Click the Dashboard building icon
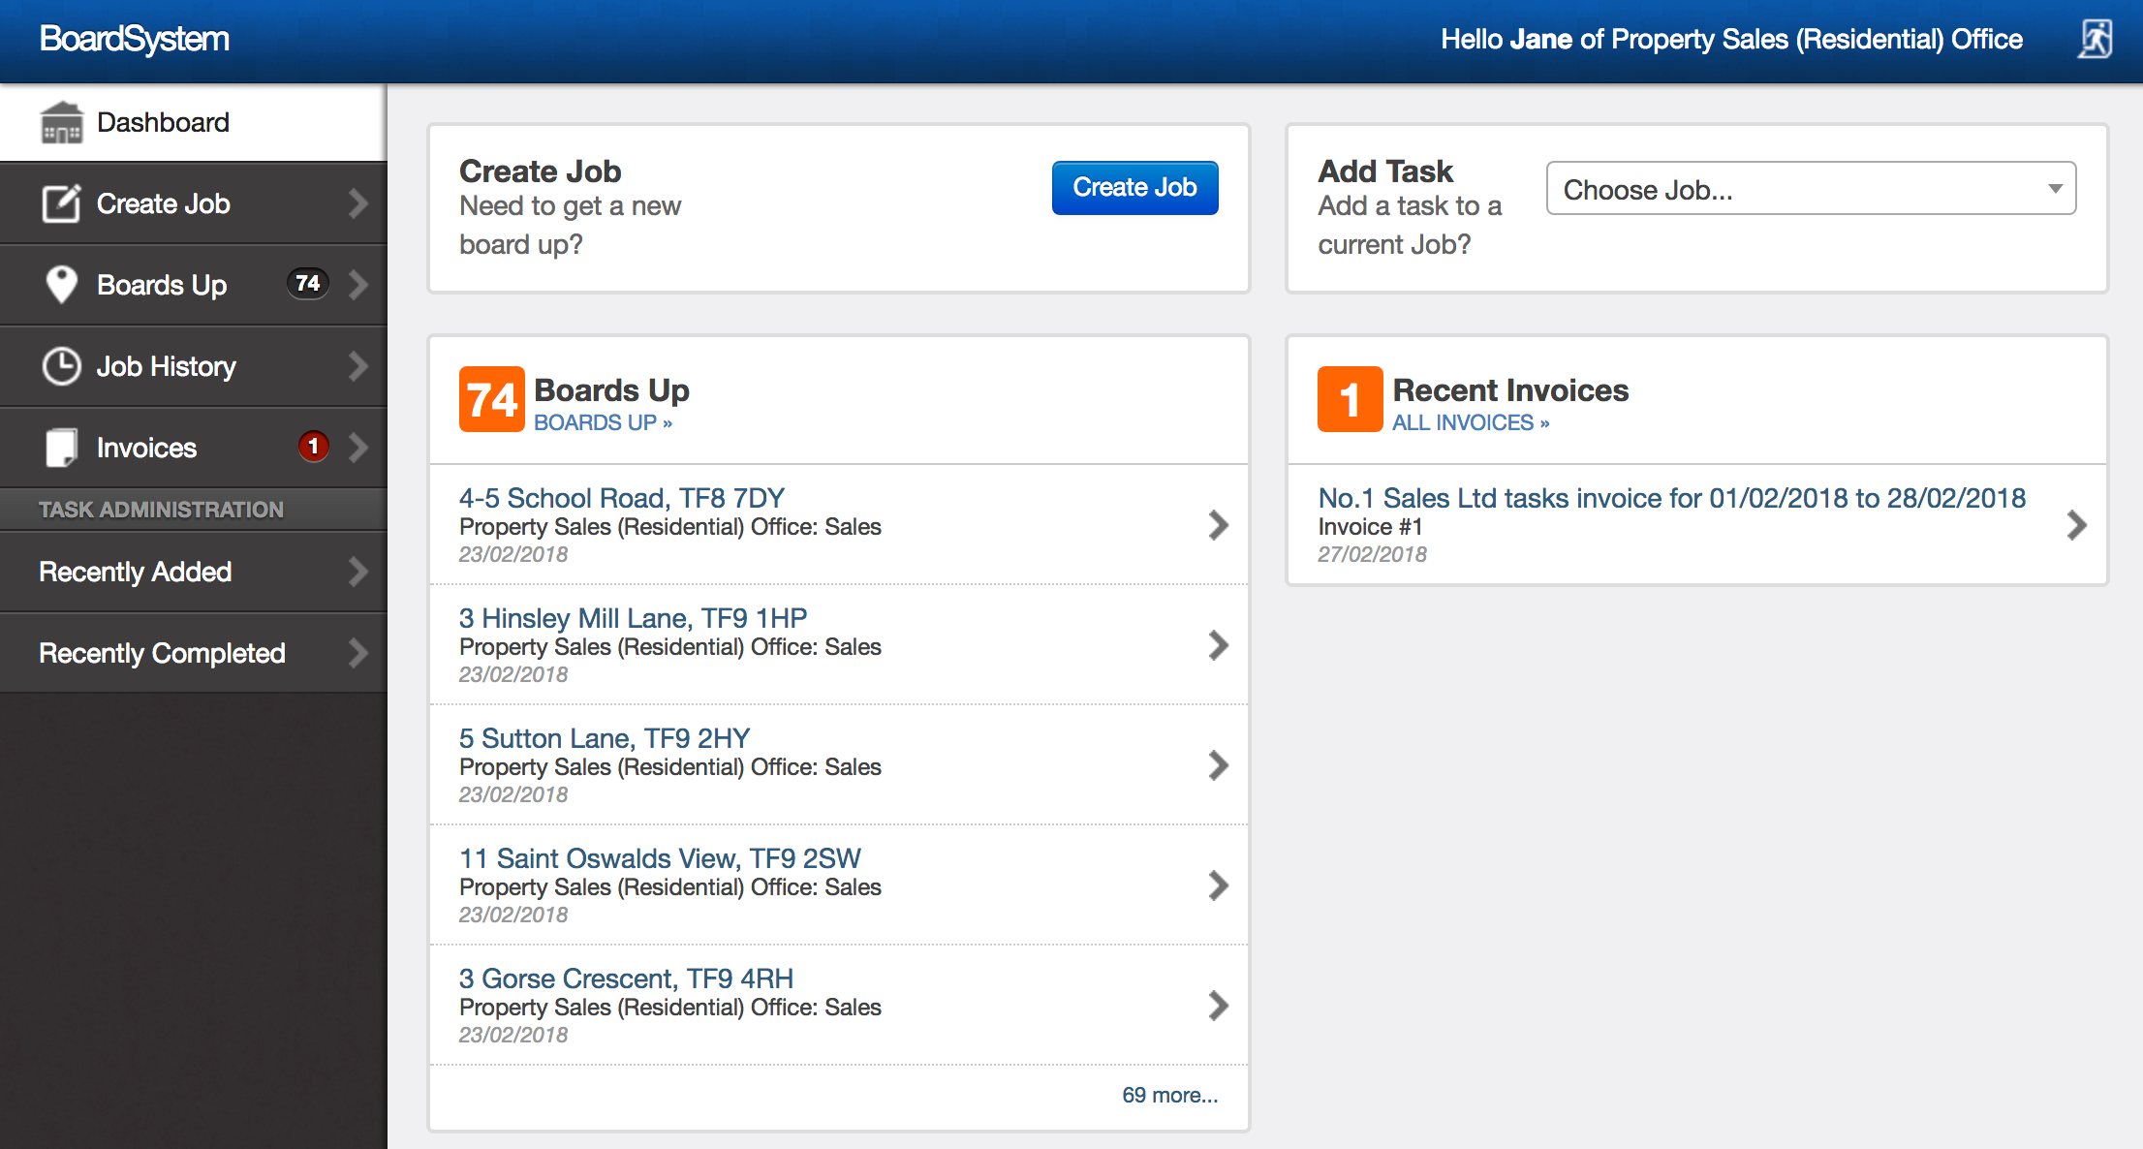The width and height of the screenshot is (2143, 1149). (x=62, y=123)
